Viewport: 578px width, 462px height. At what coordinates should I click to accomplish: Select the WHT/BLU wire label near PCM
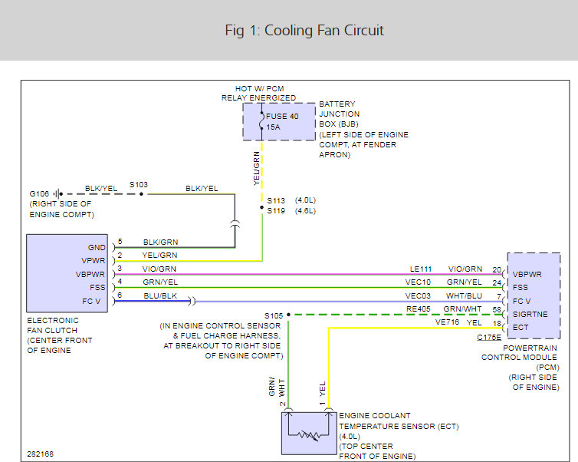pos(464,295)
